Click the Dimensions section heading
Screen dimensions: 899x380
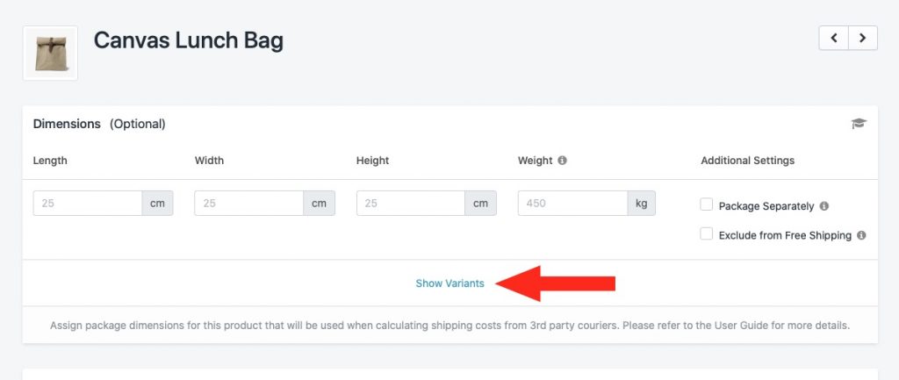click(67, 124)
